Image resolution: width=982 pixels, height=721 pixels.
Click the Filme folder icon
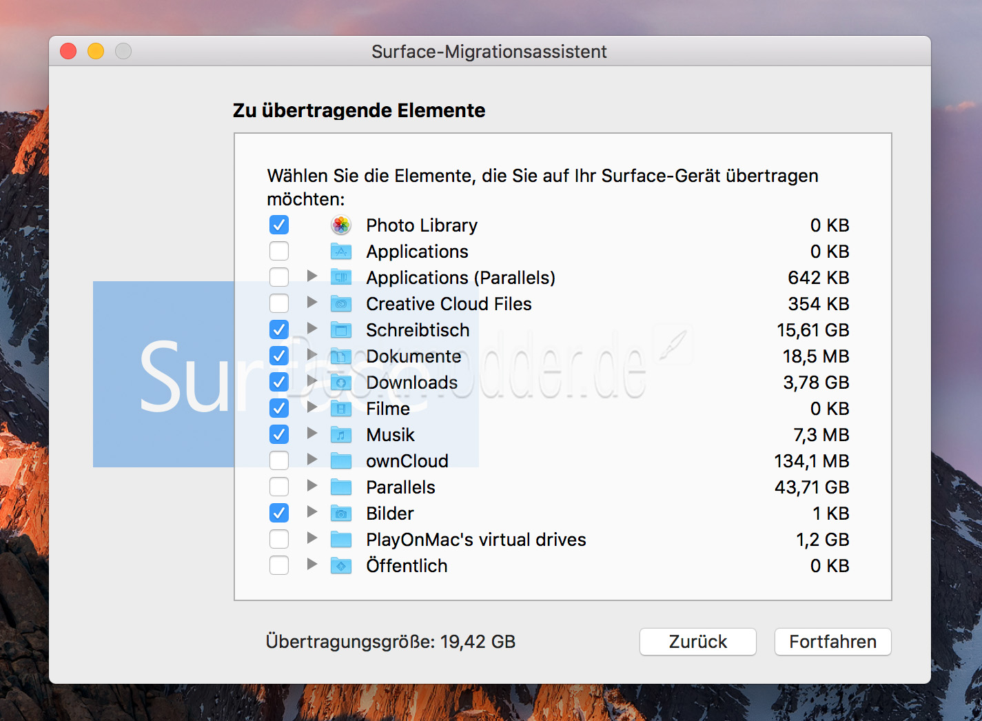click(x=341, y=408)
